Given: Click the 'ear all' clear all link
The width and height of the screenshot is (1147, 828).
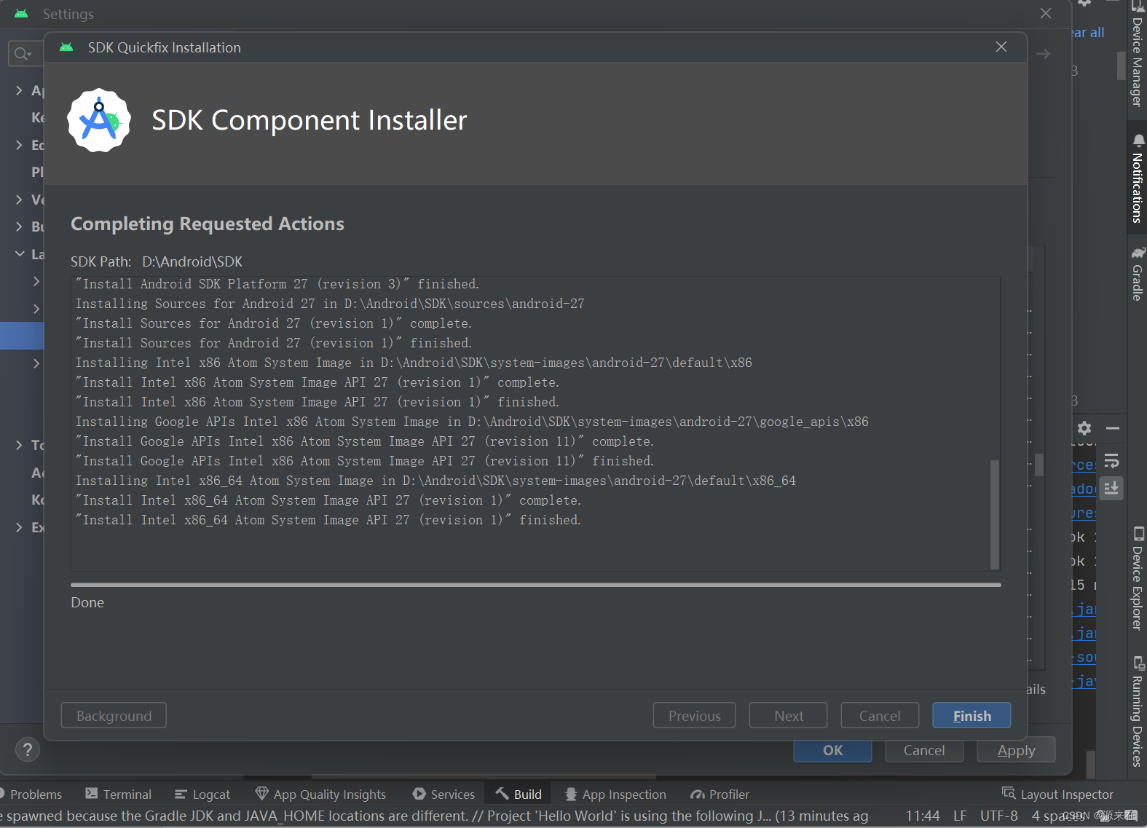Looking at the screenshot, I should [x=1088, y=33].
